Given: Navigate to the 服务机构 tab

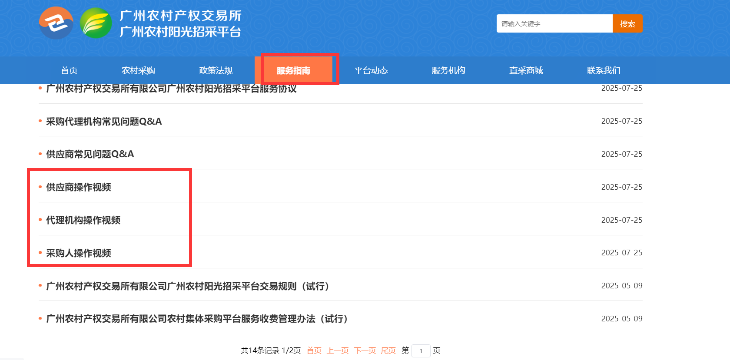Looking at the screenshot, I should pyautogui.click(x=448, y=70).
